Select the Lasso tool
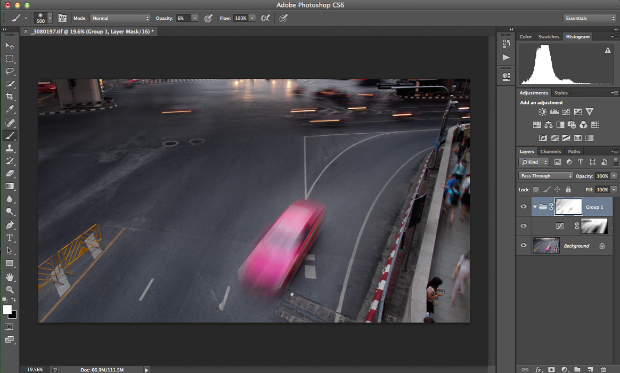Image resolution: width=620 pixels, height=373 pixels. click(x=10, y=71)
